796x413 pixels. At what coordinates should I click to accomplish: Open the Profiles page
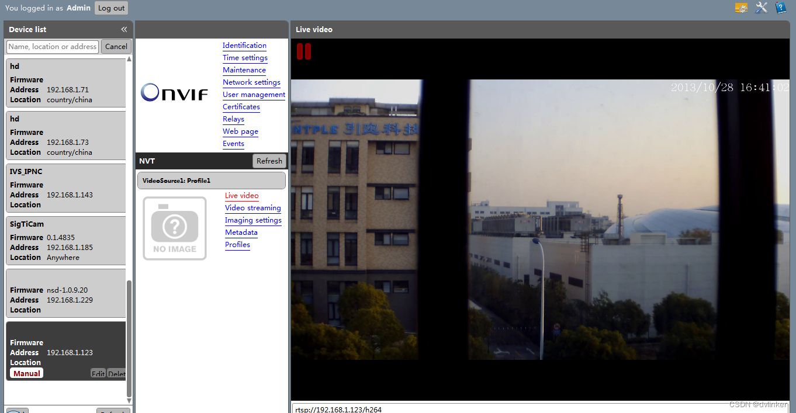[x=237, y=245]
